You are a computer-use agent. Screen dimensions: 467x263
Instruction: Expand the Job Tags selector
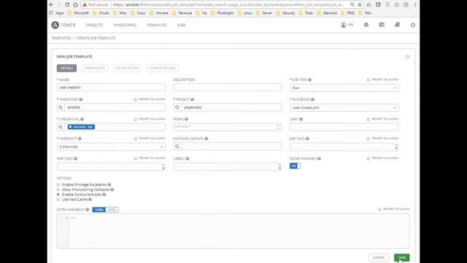pyautogui.click(x=396, y=146)
